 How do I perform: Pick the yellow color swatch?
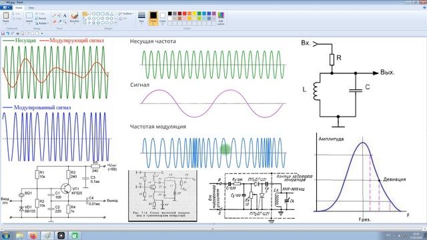click(x=194, y=13)
